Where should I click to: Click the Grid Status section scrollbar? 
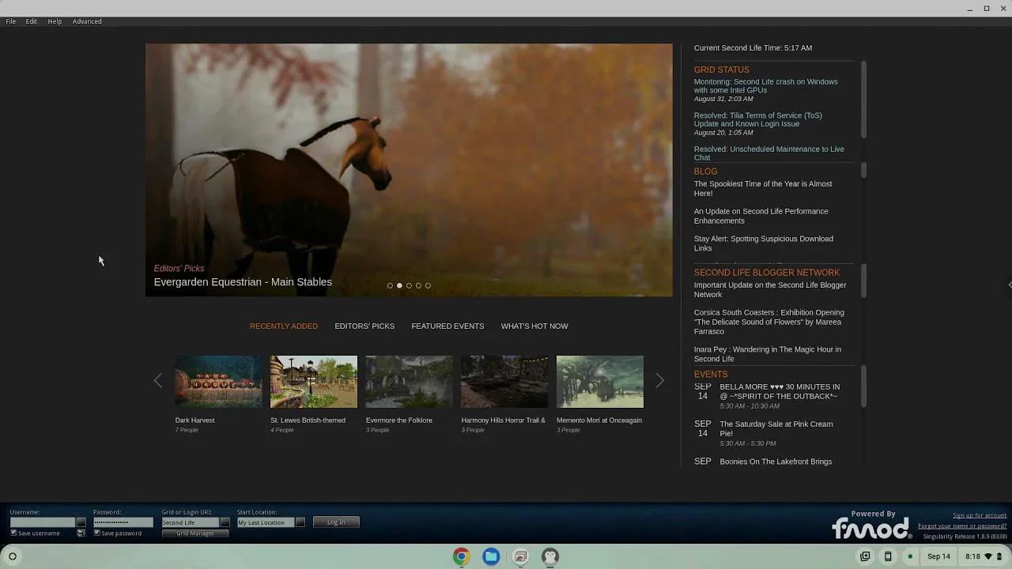tap(863, 99)
